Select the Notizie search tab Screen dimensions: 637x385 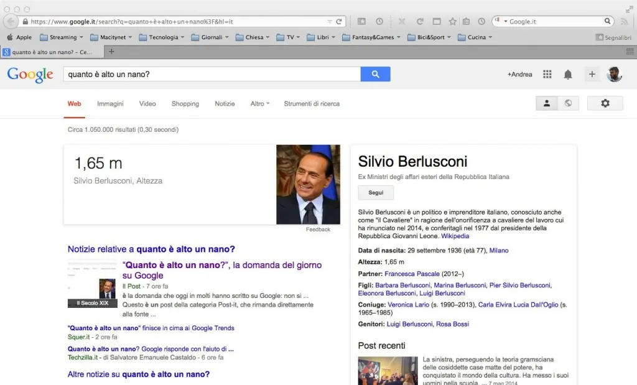click(225, 104)
